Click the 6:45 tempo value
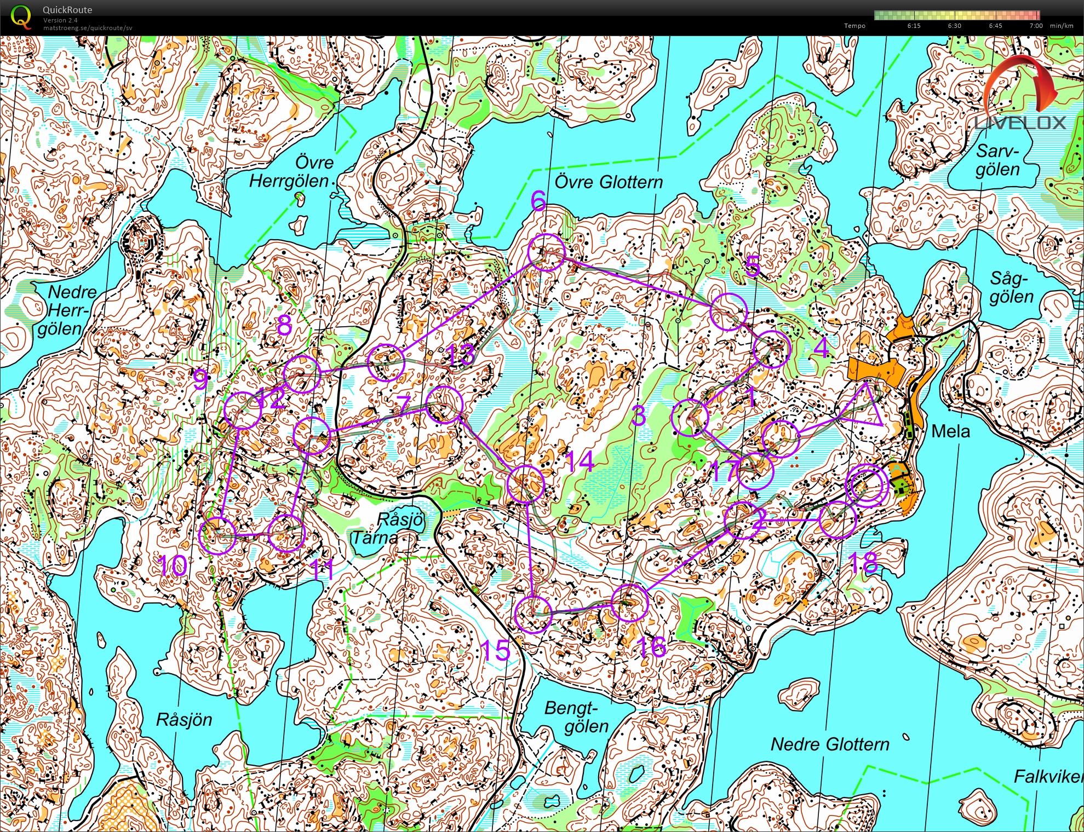1084x832 pixels. [995, 26]
